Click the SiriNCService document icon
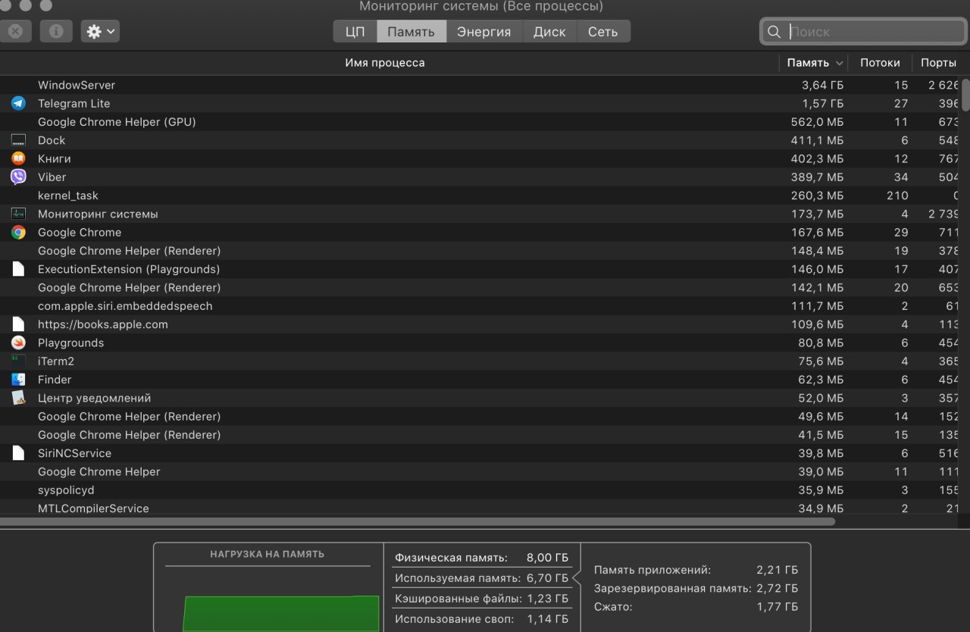Viewport: 970px width, 632px height. 18,453
